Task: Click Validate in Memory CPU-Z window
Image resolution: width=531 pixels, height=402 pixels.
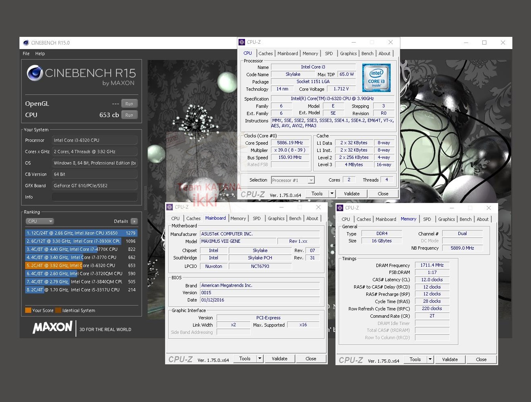Action: [450, 359]
